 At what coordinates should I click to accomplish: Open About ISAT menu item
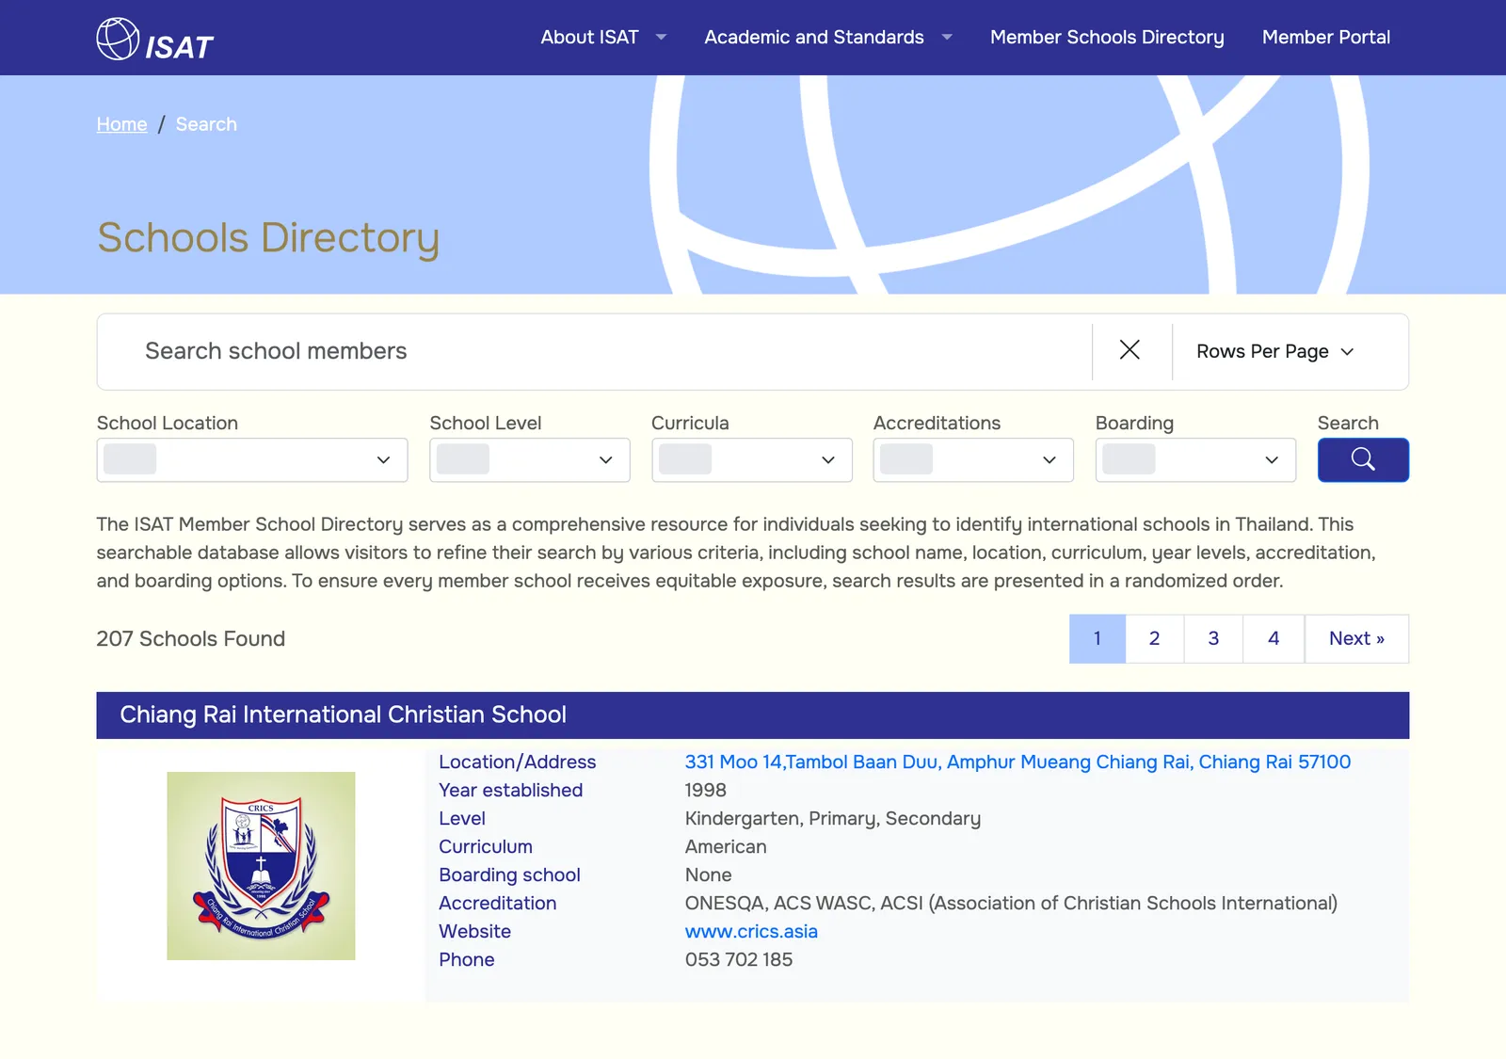(589, 38)
